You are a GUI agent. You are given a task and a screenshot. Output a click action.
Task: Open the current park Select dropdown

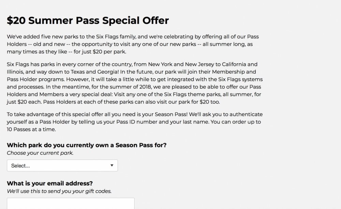click(x=62, y=165)
